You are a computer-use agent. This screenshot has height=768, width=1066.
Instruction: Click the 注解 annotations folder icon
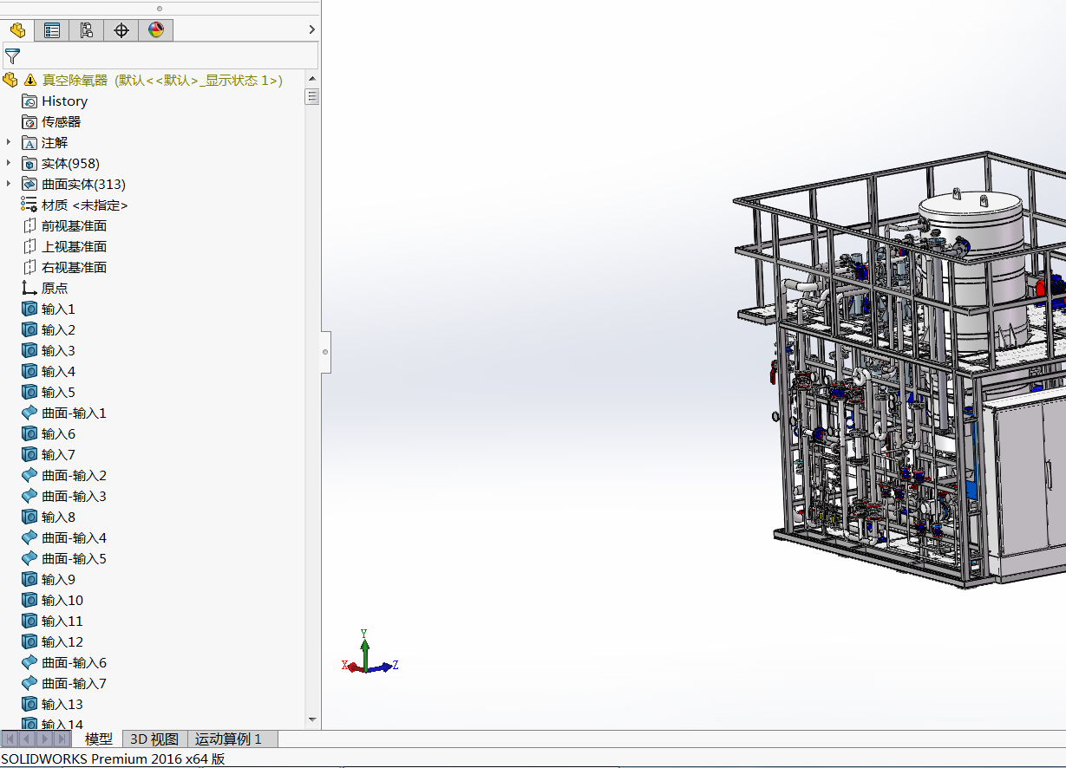coord(29,143)
